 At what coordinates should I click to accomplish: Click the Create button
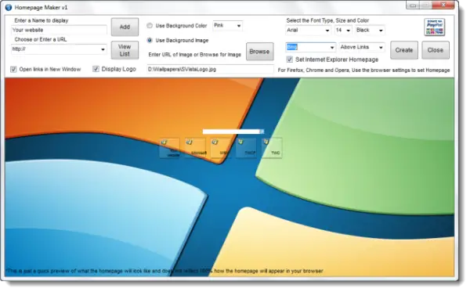[403, 50]
